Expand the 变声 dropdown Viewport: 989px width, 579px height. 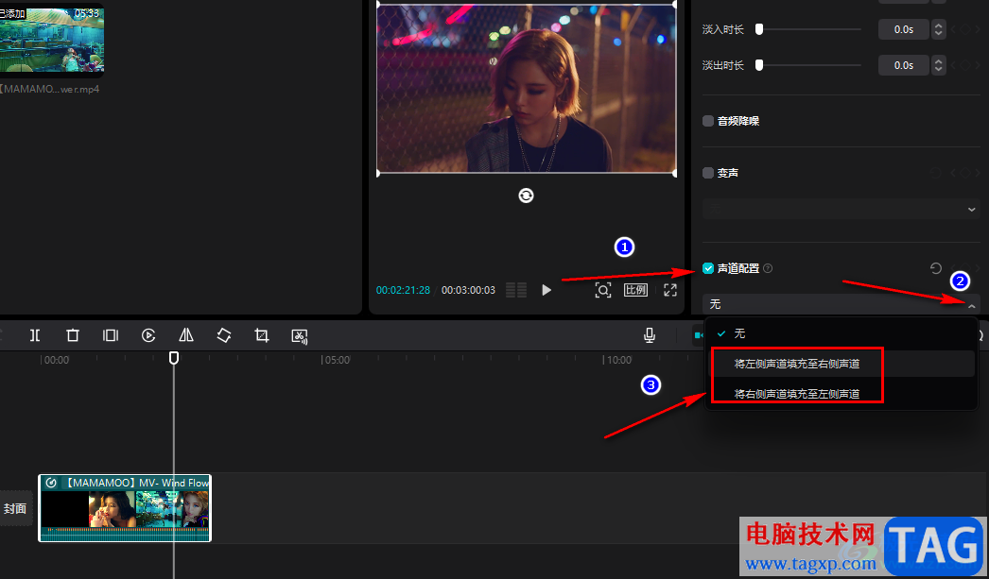(971, 209)
